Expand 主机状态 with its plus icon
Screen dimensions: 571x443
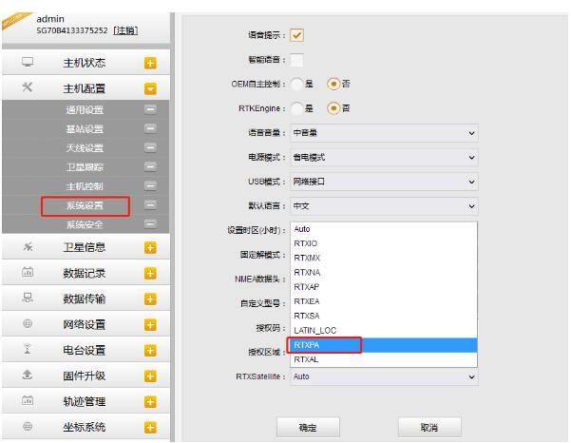(150, 63)
